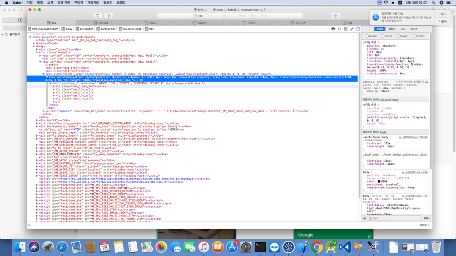
Task: Click Later (나중에) on the update notification
Action: coord(443,22)
